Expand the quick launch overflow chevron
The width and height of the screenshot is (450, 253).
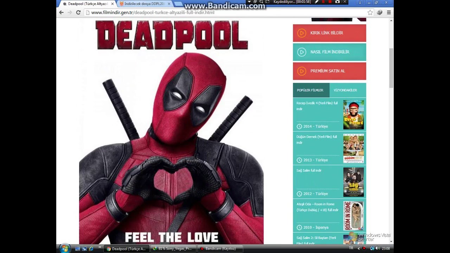100,247
